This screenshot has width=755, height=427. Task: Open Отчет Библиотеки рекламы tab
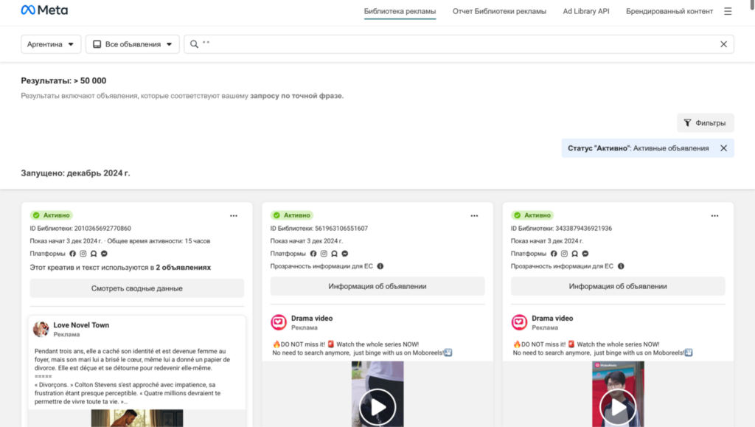click(x=499, y=11)
